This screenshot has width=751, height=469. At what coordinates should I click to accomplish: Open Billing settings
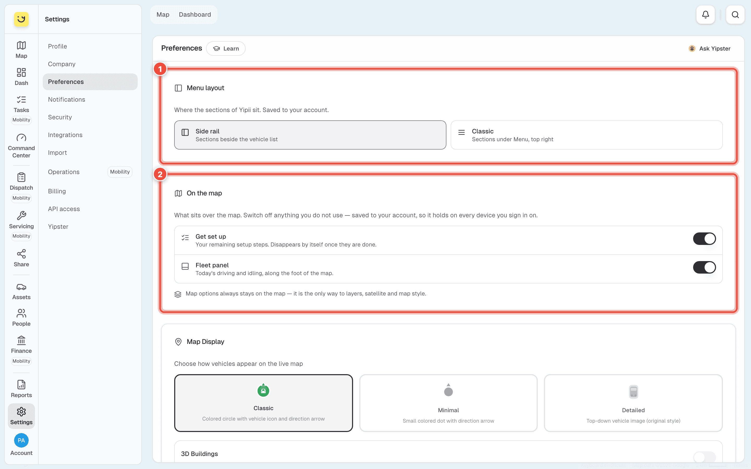click(x=90, y=191)
